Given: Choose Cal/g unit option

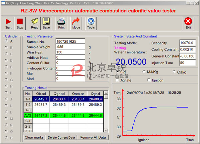Looking at the screenshot, I should (x=174, y=72).
